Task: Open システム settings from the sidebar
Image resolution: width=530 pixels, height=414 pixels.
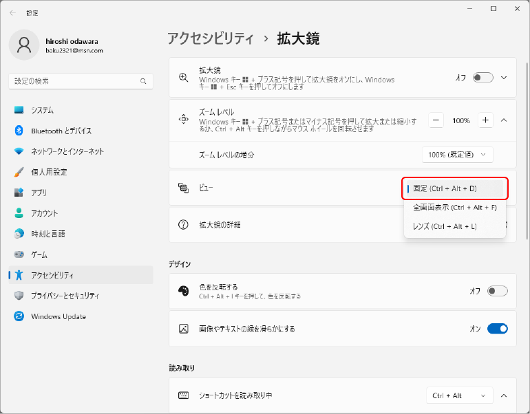Action: 42,110
